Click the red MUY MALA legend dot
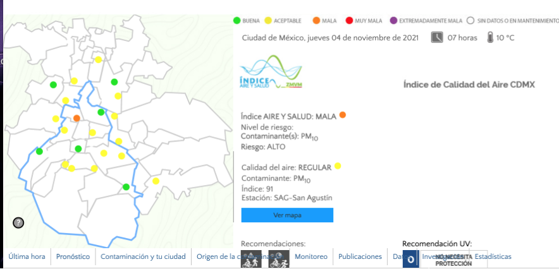The height and width of the screenshot is (269, 559). [349, 21]
